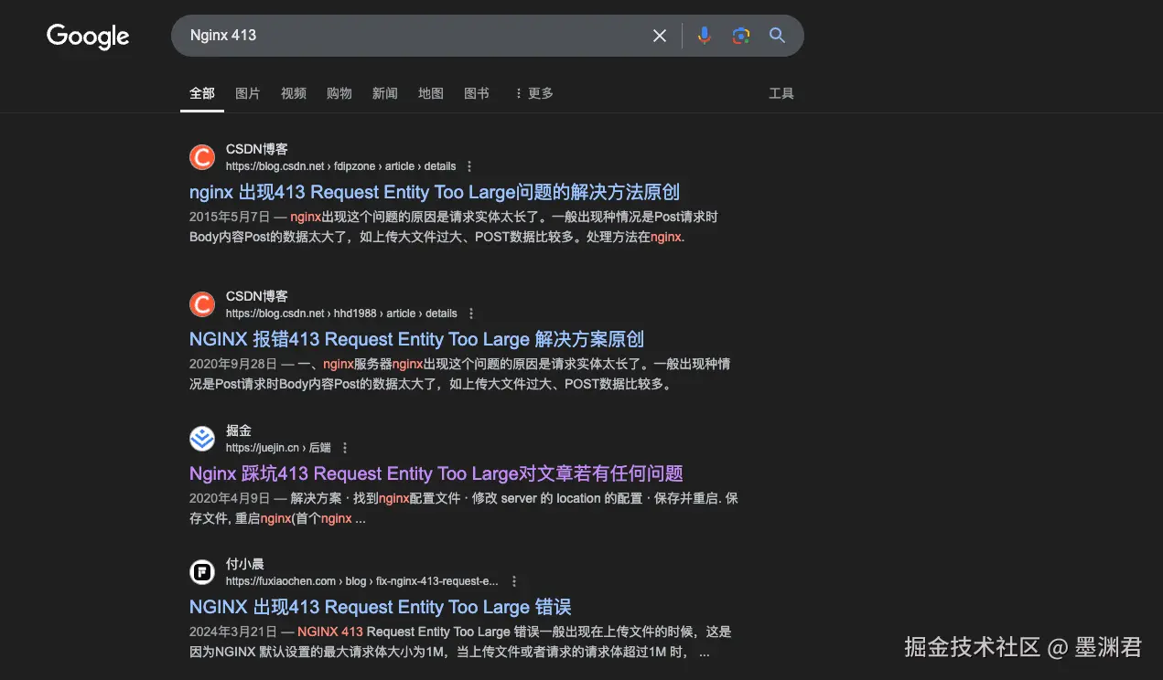Switch to the 图片 tab
The width and height of the screenshot is (1163, 680).
click(x=248, y=93)
